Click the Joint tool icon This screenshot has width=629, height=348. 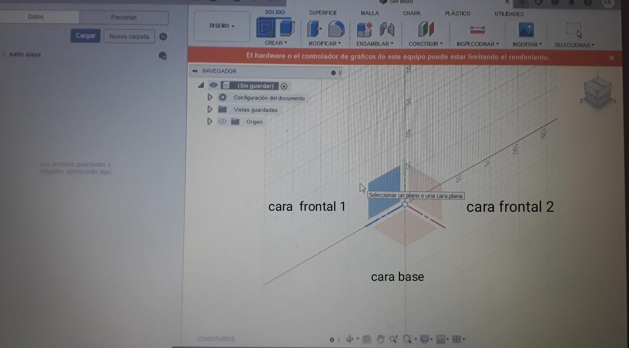387,29
